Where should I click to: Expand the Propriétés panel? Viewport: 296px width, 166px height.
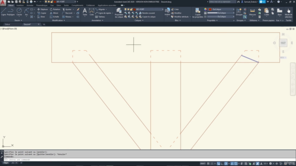click(x=212, y=20)
